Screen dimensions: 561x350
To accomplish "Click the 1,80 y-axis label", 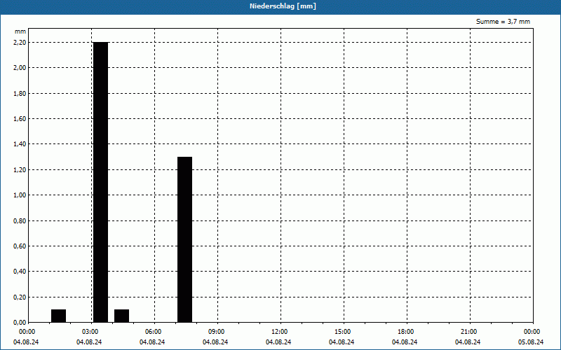I will [x=20, y=94].
